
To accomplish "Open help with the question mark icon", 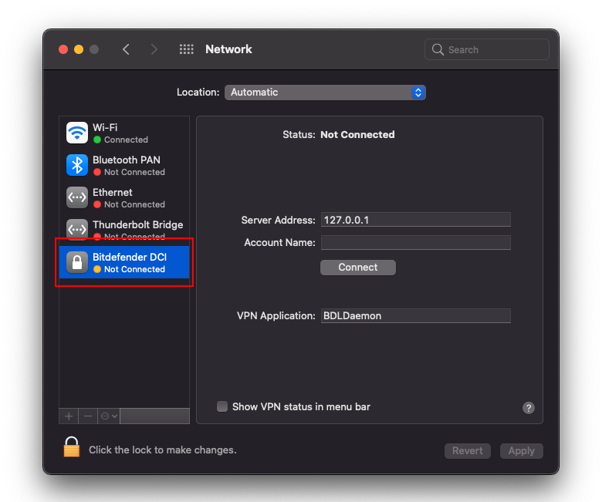I will (529, 408).
